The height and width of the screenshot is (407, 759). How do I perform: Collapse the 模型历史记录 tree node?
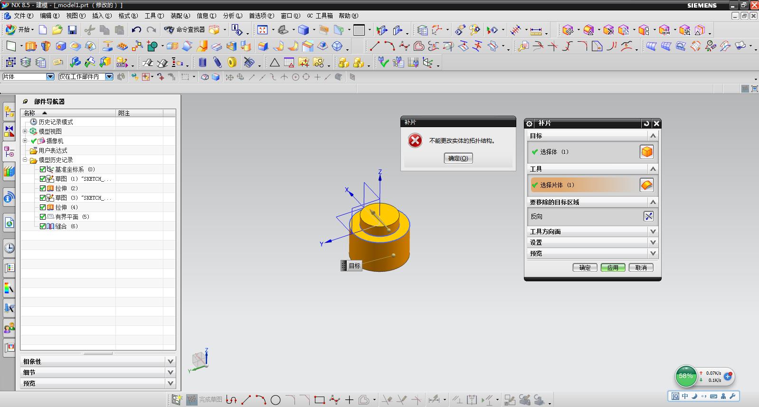(25, 160)
